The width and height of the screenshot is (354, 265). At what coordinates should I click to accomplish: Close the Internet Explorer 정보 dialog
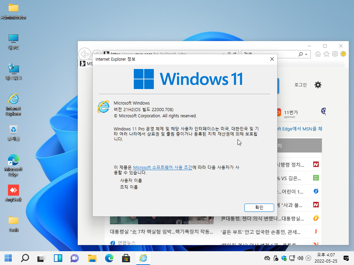point(272,59)
